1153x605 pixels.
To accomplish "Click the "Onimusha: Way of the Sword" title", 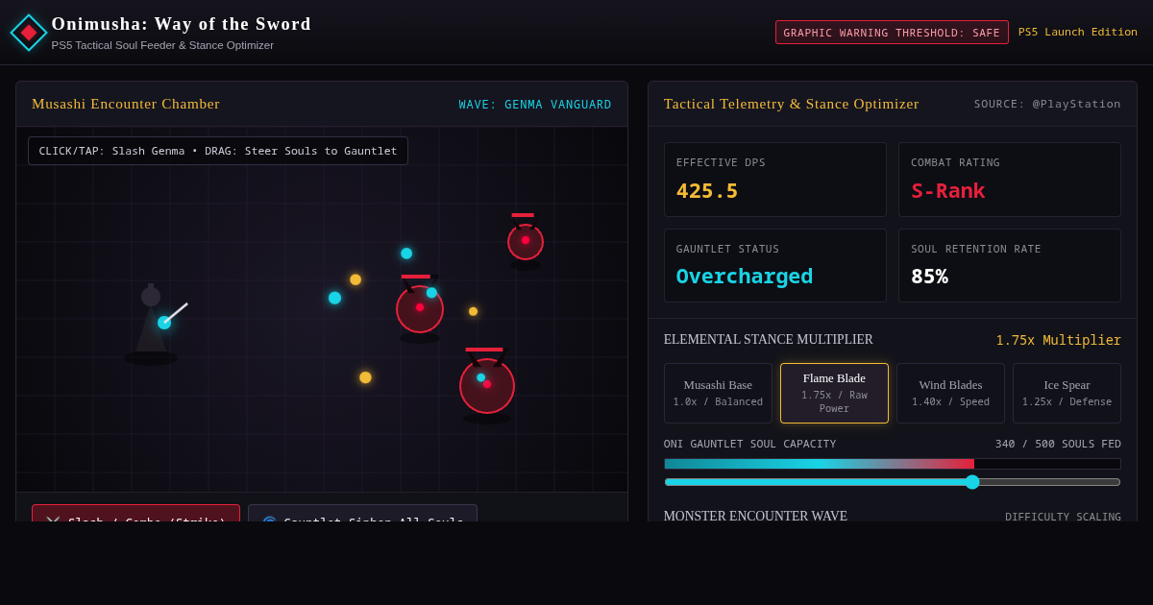I will tap(182, 24).
